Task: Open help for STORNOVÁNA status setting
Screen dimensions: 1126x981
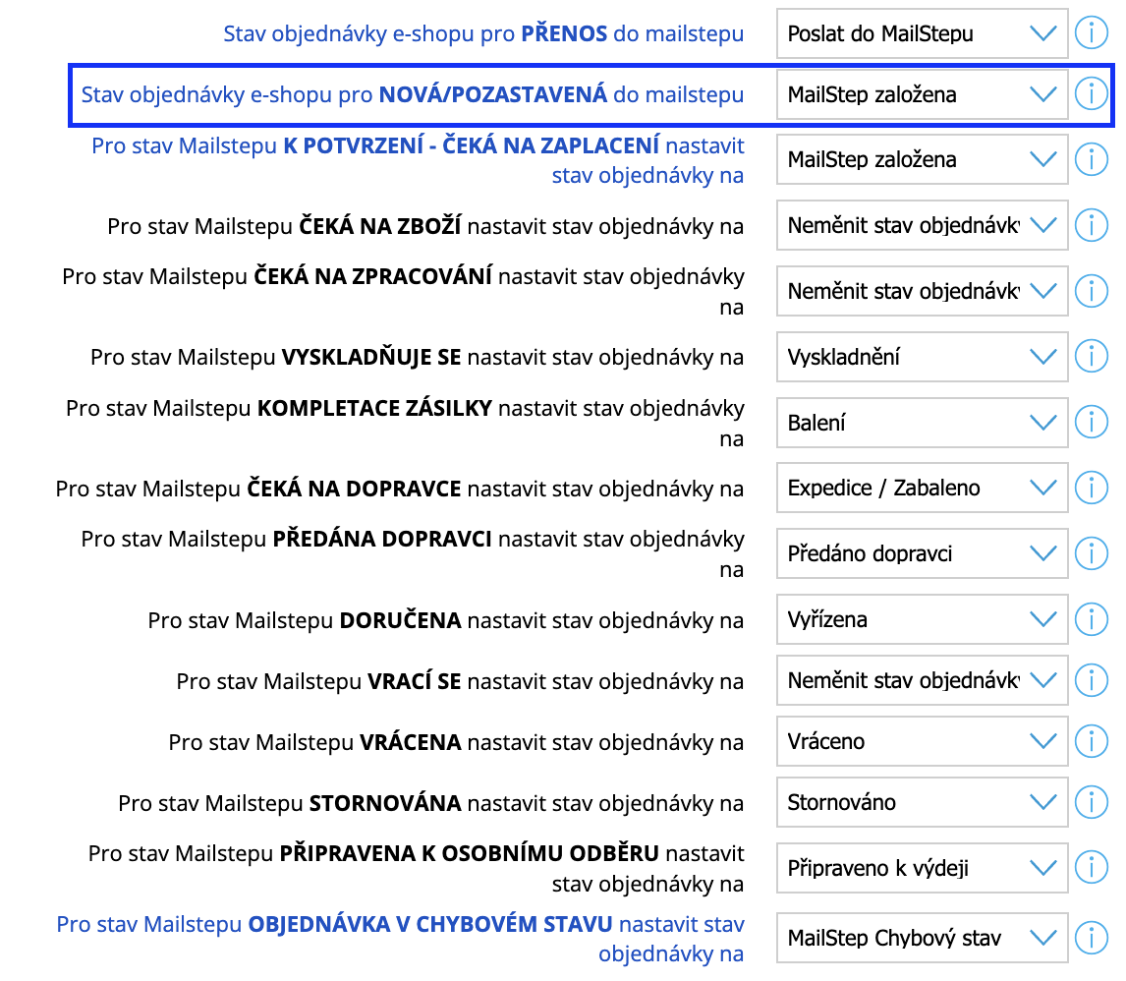Action: pos(1091,802)
